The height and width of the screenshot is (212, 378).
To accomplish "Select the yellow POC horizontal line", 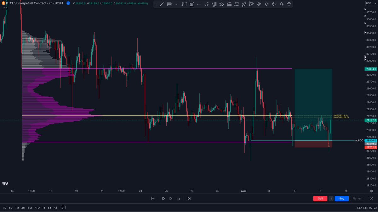I will tap(157, 116).
